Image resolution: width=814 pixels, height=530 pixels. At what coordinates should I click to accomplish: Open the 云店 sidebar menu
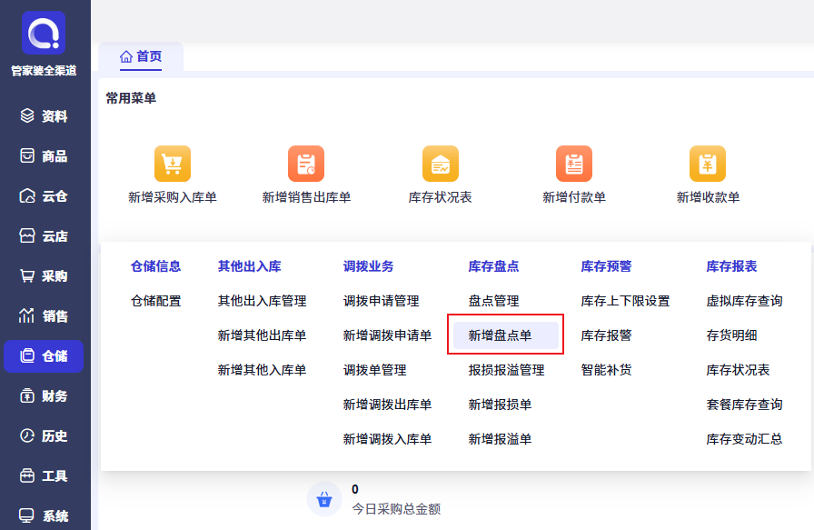click(44, 235)
